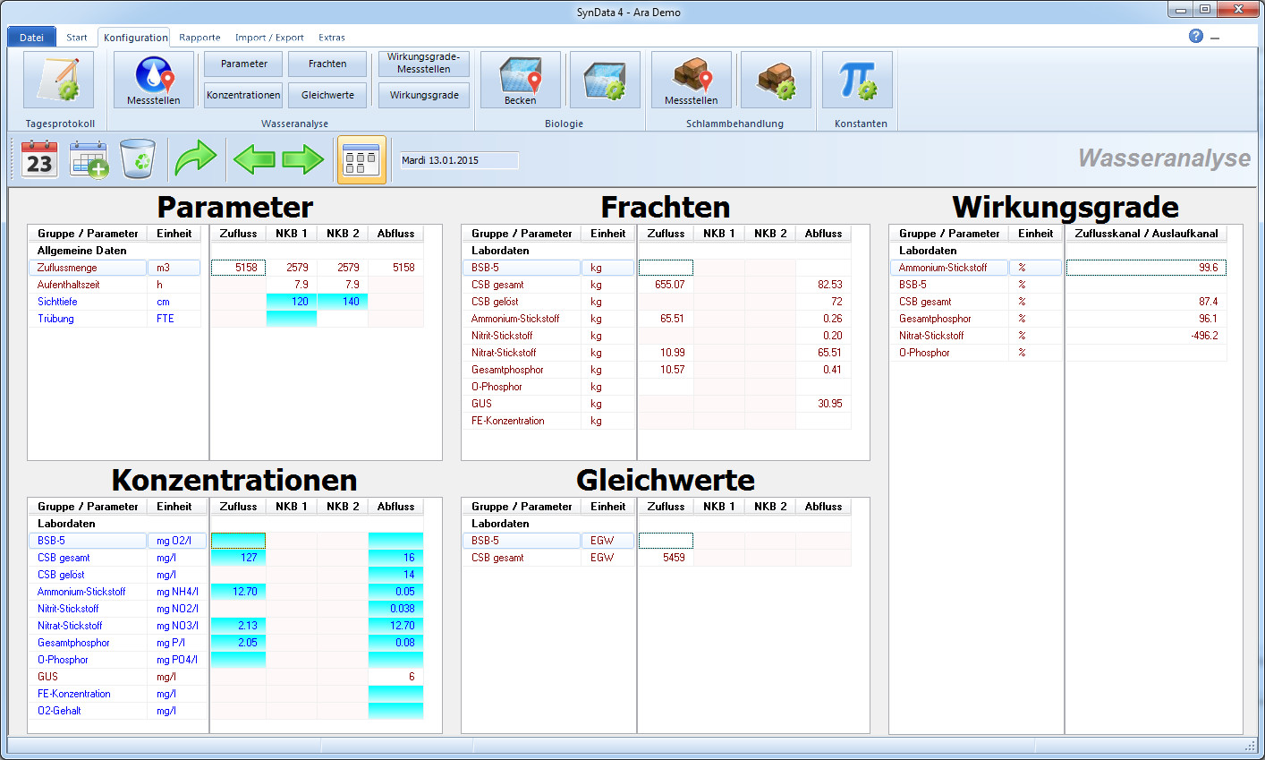Click the Gleichwerte ribbon button

click(x=327, y=95)
